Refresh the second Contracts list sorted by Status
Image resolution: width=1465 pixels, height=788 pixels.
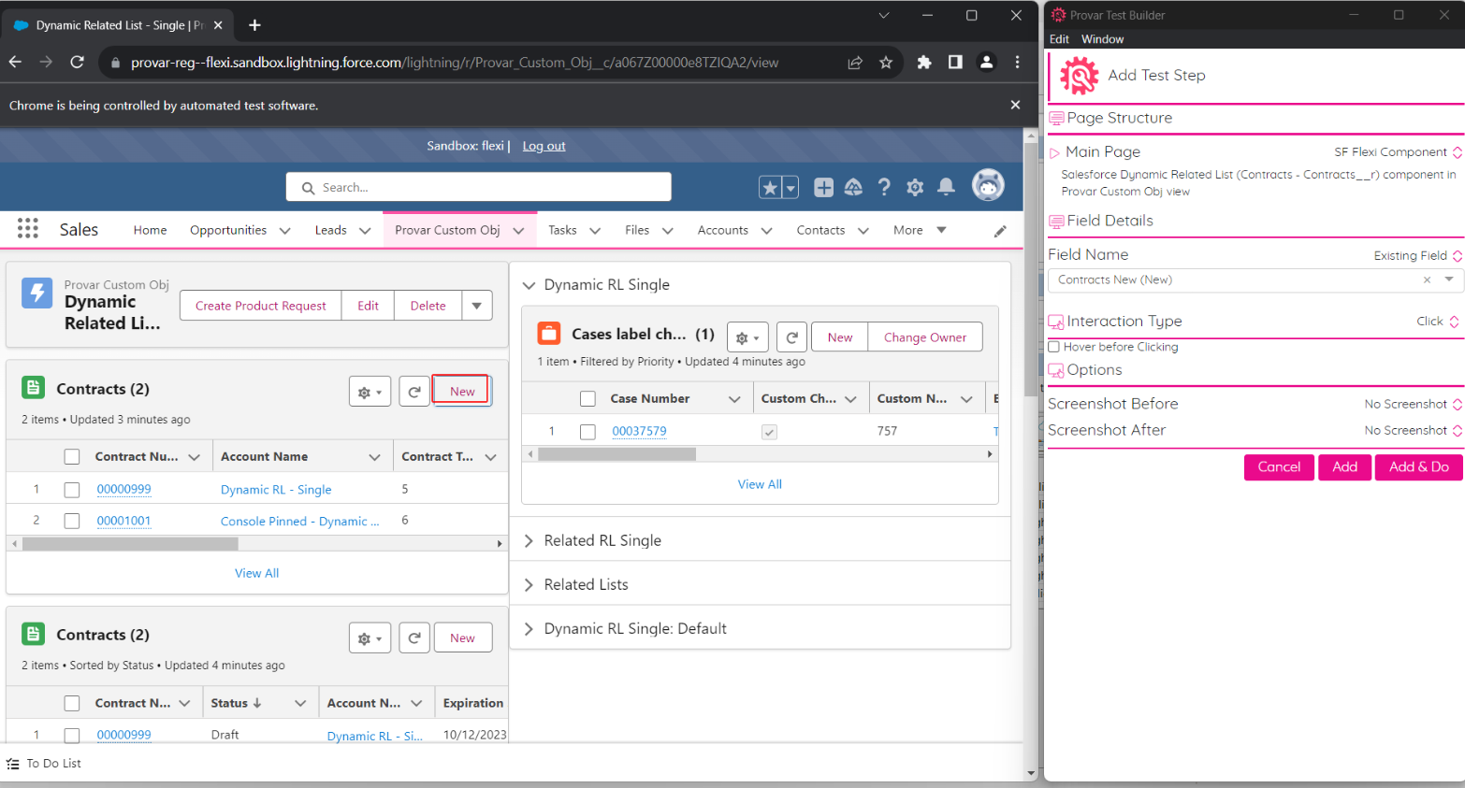coord(414,638)
